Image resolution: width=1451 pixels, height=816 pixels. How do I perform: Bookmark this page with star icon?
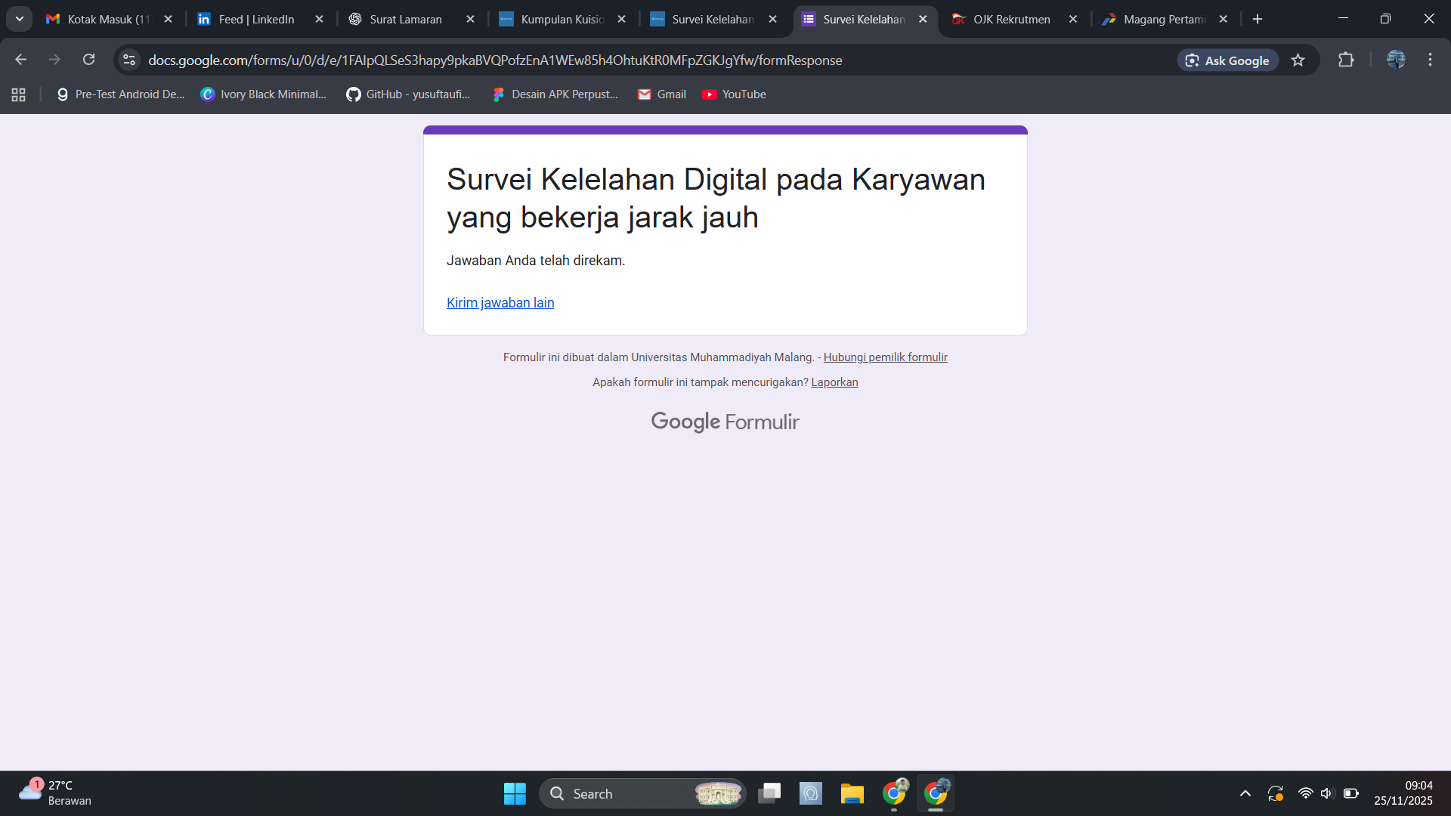[x=1298, y=60]
